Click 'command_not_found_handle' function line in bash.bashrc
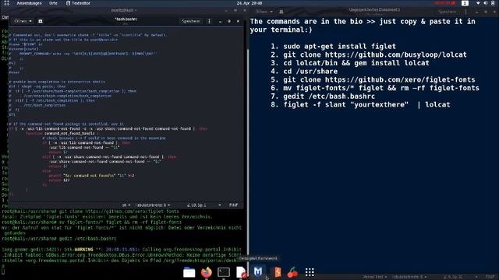This screenshot has height=280, width=499. (x=62, y=133)
